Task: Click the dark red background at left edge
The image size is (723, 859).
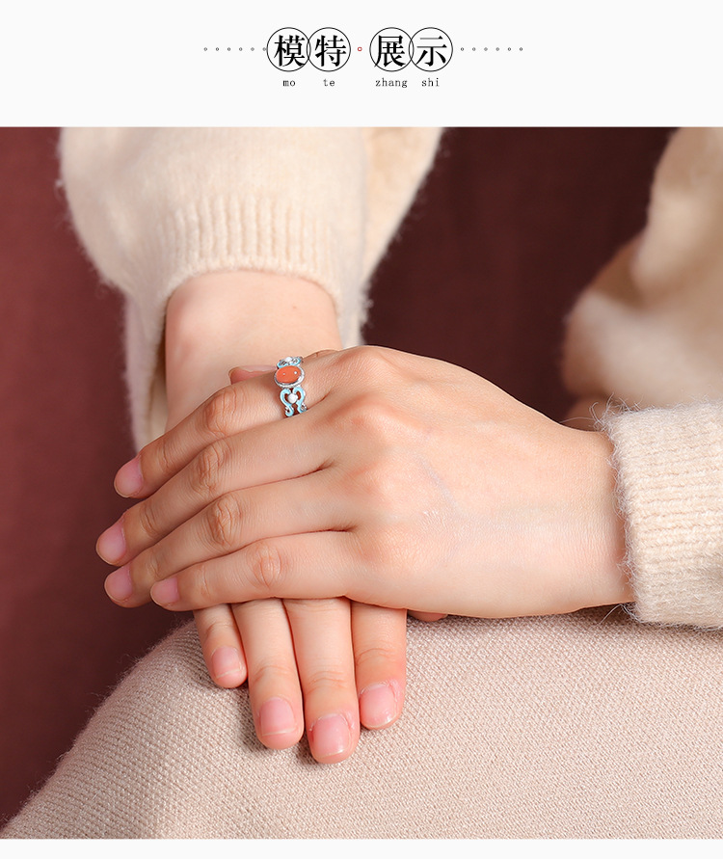Action: pyautogui.click(x=29, y=386)
